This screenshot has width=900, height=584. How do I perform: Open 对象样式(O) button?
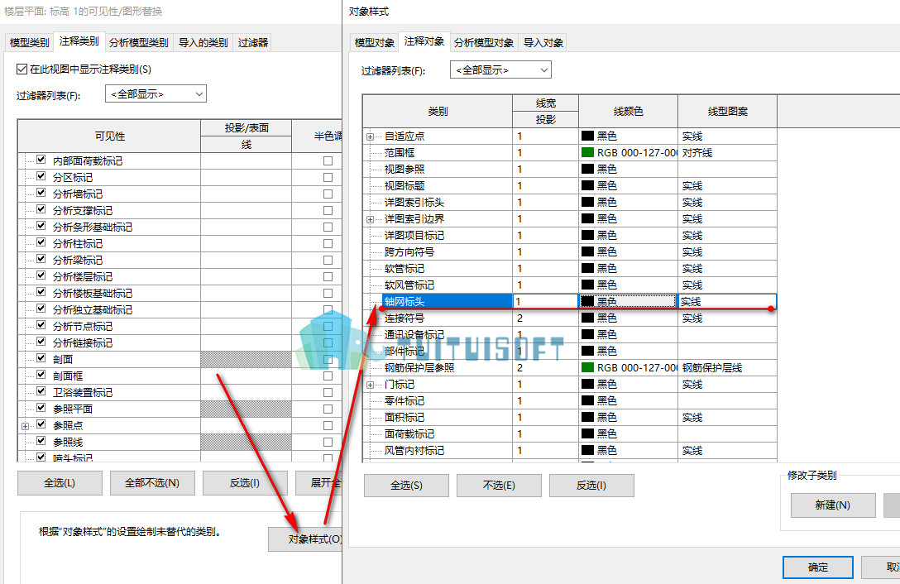(x=305, y=539)
